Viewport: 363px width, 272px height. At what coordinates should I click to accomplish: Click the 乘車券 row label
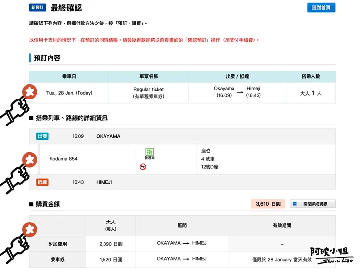click(58, 260)
